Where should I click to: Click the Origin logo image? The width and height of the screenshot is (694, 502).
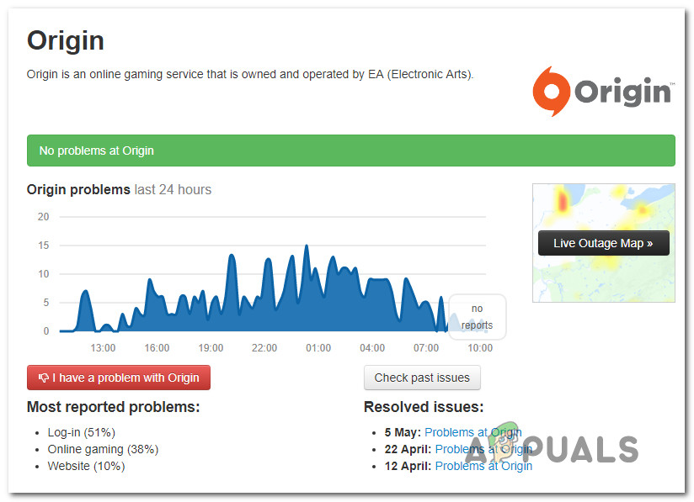tap(604, 92)
